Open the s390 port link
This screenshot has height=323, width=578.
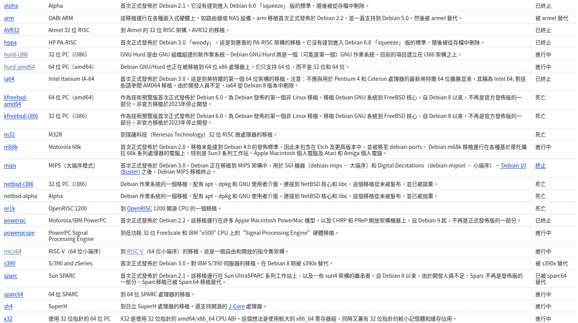[10, 263]
